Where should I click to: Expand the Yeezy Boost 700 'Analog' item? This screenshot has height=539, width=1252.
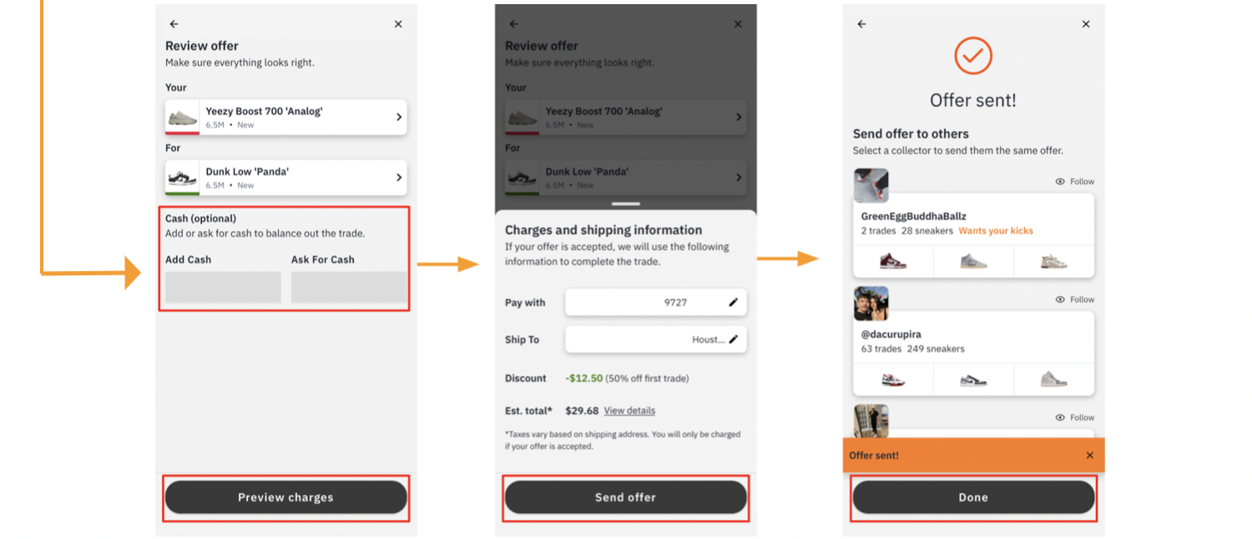pos(399,118)
